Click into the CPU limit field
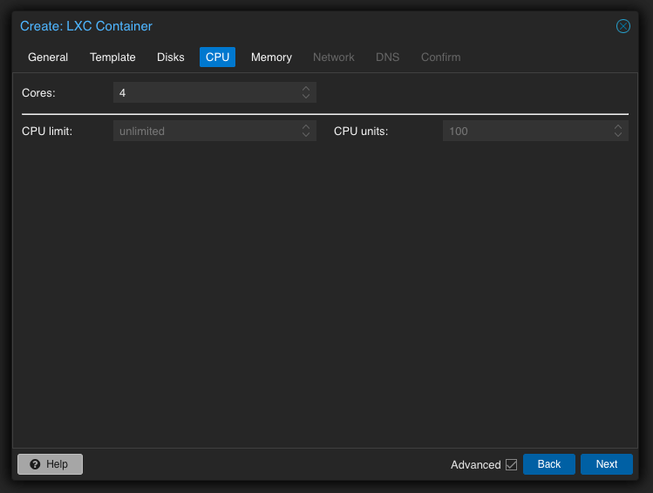 (x=205, y=132)
